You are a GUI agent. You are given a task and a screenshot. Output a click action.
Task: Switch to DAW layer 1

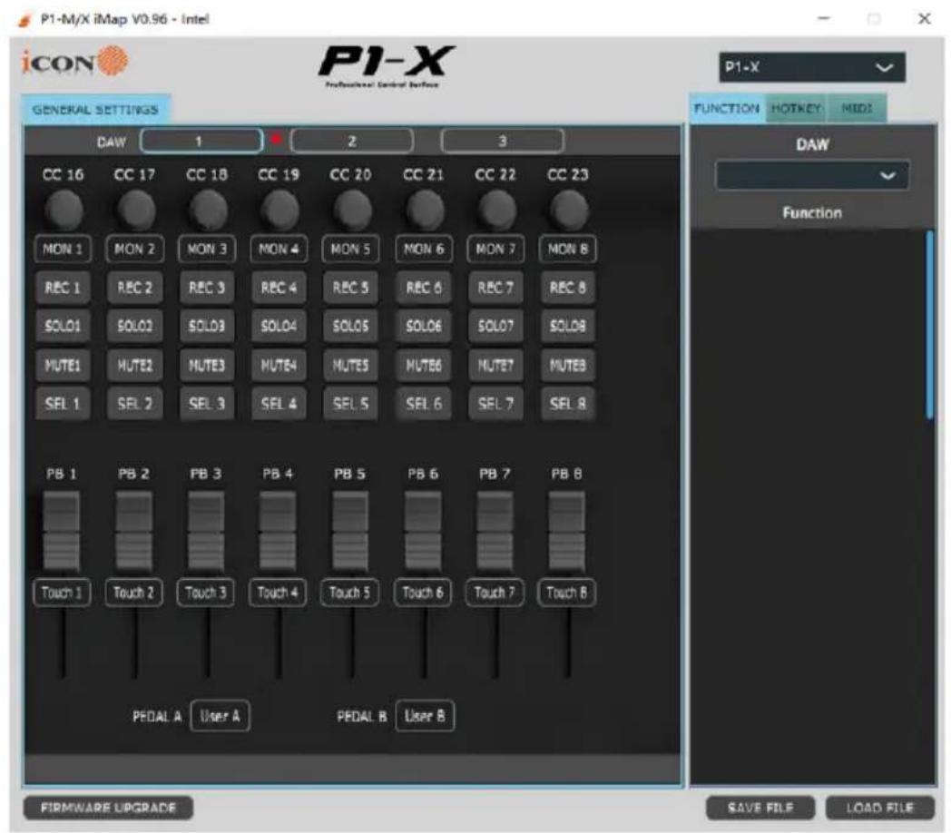tap(201, 142)
